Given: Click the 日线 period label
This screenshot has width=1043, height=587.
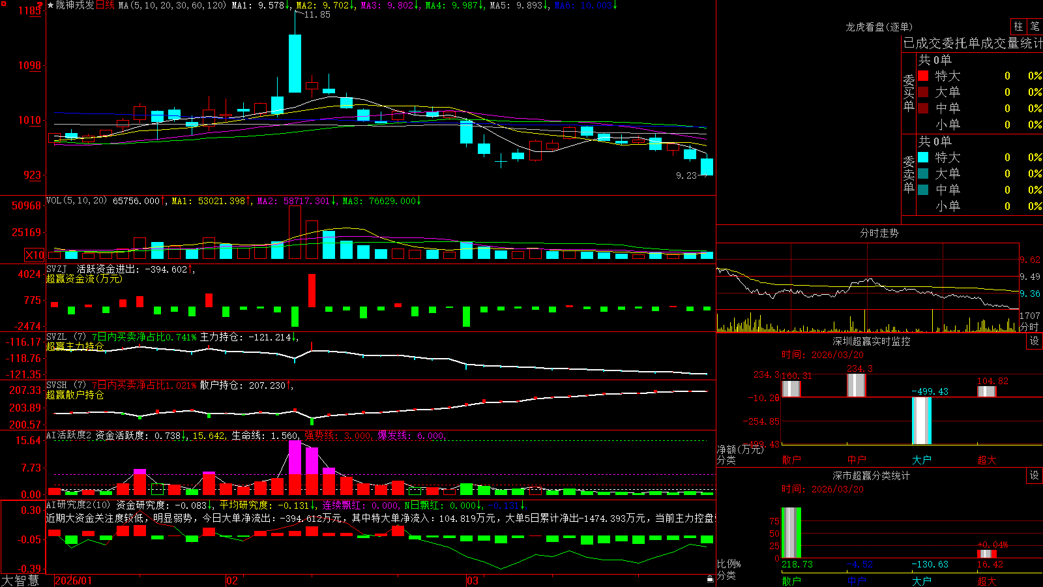Looking at the screenshot, I should (105, 5).
